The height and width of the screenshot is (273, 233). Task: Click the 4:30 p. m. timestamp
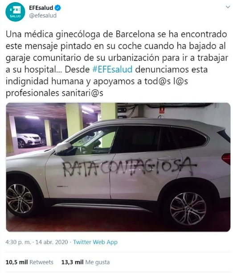point(18,242)
